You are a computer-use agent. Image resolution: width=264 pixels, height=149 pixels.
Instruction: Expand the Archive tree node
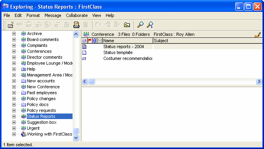point(14,34)
